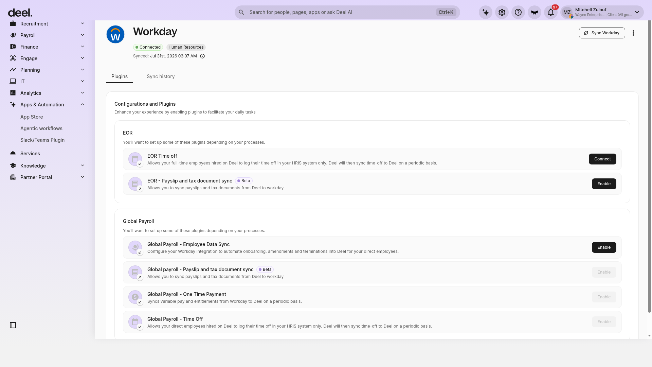Screen dimensions: 652x367
Task: Open the notifications bell
Action: pyautogui.click(x=551, y=12)
